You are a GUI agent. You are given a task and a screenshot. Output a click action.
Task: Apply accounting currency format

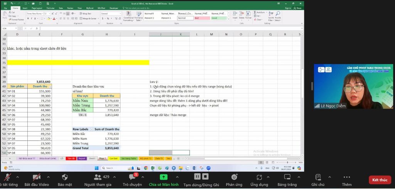(103, 19)
